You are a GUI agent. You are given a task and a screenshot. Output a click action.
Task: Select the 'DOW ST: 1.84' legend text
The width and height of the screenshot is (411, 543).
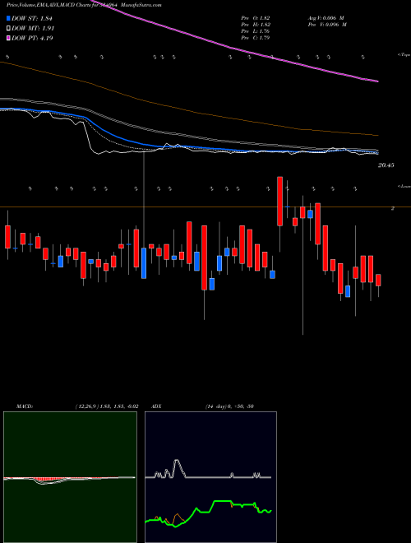[32, 19]
